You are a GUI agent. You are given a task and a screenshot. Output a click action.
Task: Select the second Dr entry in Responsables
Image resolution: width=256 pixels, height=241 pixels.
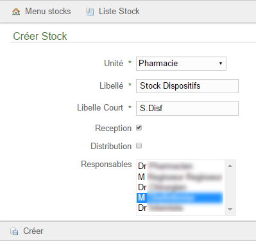pyautogui.click(x=180, y=187)
